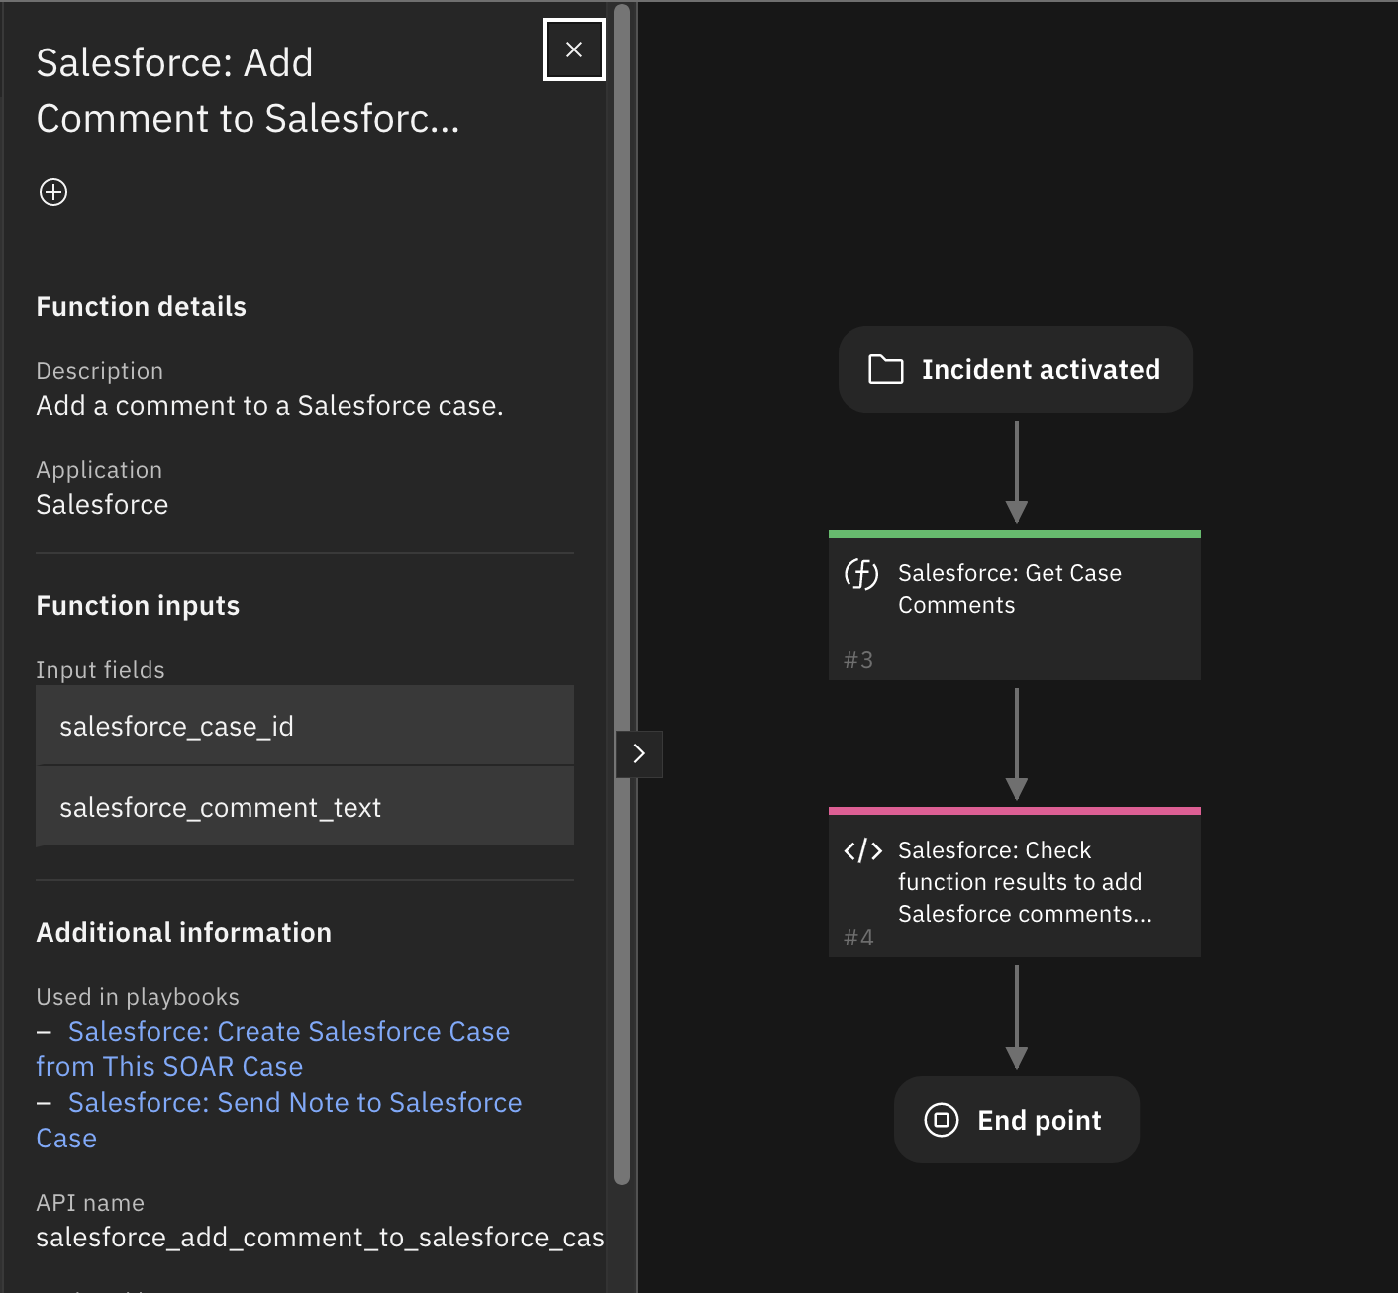The height and width of the screenshot is (1293, 1398).
Task: Click the script code icon on node #4
Action: 862,850
